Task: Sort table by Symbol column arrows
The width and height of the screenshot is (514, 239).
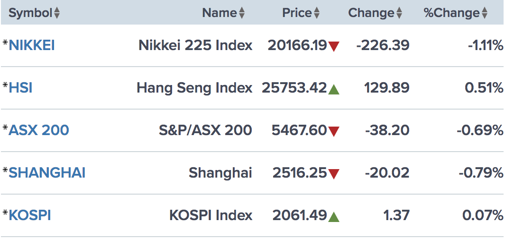Action: click(x=57, y=13)
